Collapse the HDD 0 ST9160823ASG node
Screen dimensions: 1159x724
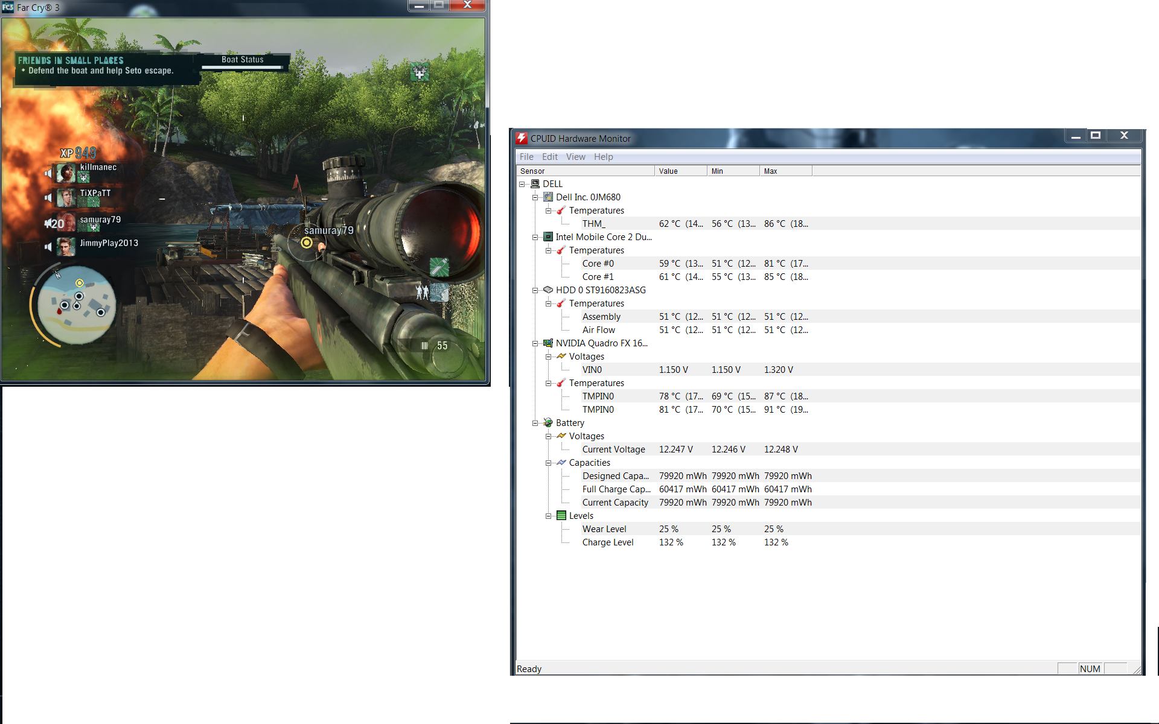[535, 290]
